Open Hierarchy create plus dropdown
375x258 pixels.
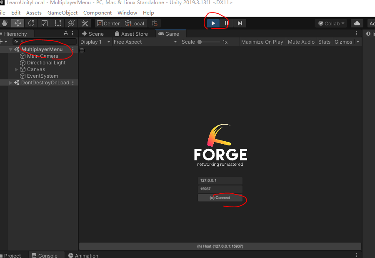4,42
